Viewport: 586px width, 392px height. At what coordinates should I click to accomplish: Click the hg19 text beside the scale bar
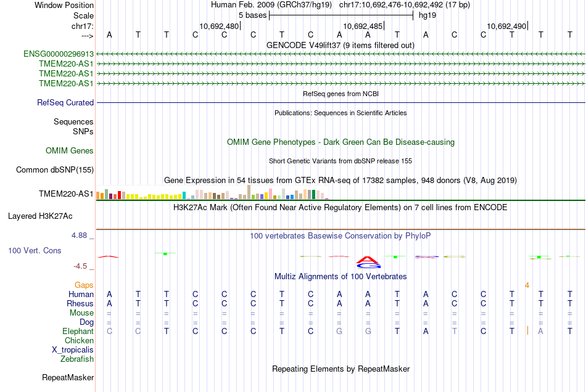click(427, 15)
